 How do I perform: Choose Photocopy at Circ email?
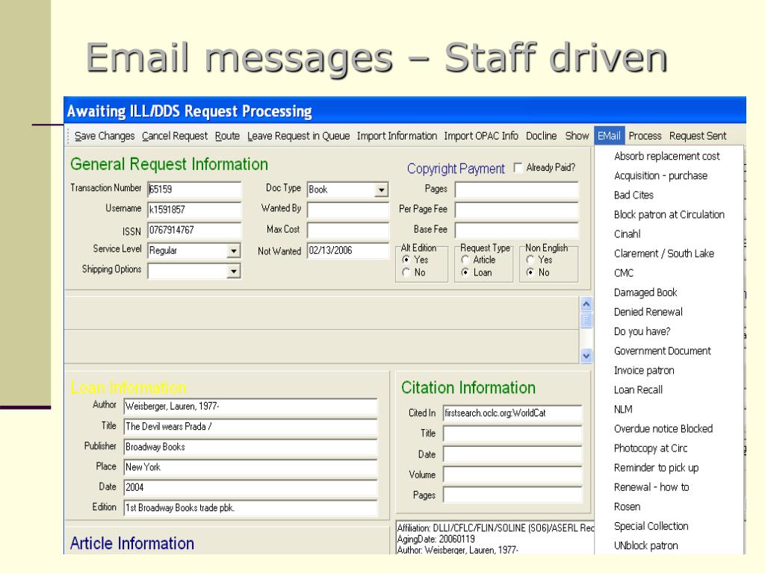pyautogui.click(x=651, y=448)
